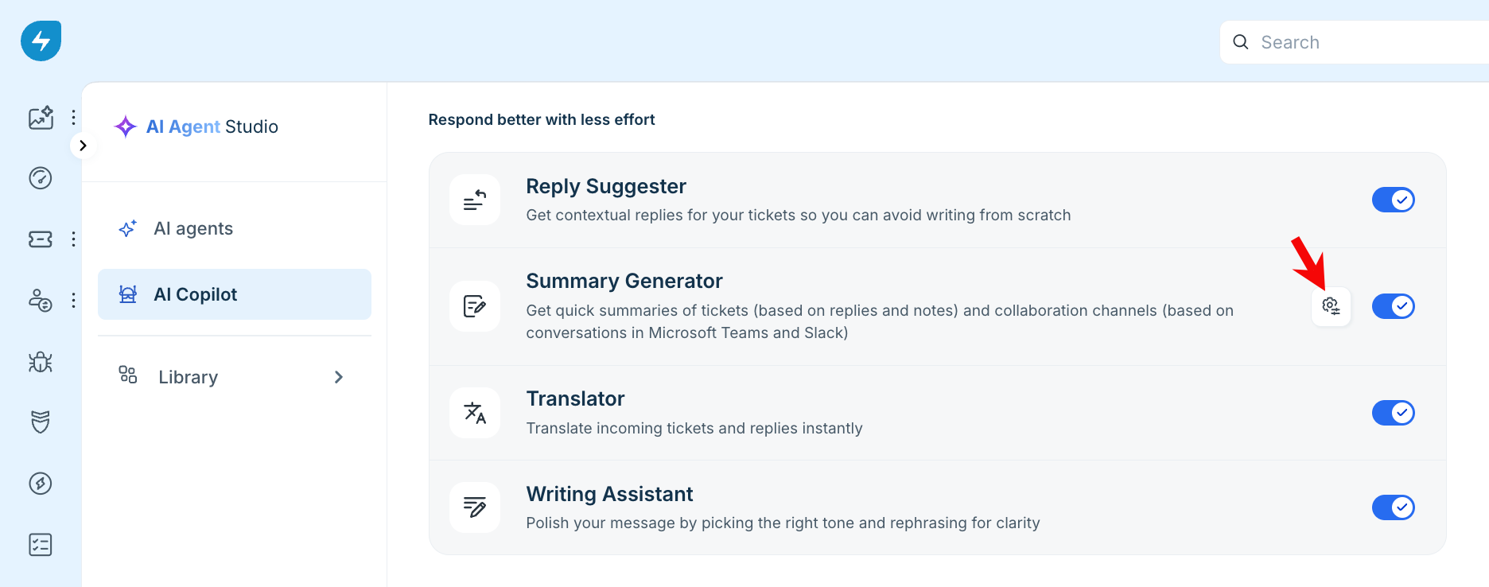This screenshot has height=587, width=1489.
Task: Expand the collapsed sidebar with the arrow button
Action: point(83,146)
